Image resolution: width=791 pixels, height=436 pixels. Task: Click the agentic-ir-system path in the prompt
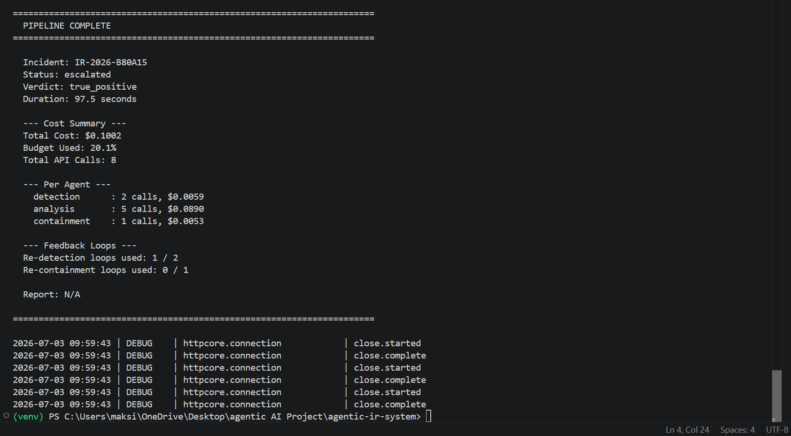pyautogui.click(x=372, y=417)
